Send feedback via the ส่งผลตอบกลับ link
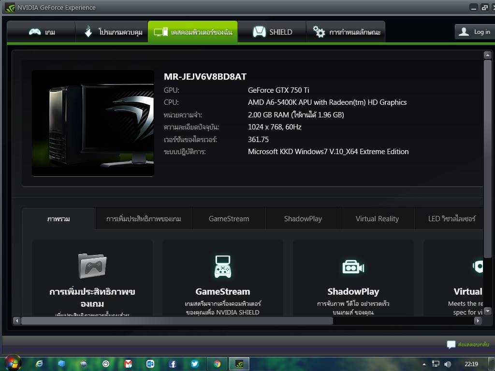Image resolution: width=495 pixels, height=371 pixels. 473,344
